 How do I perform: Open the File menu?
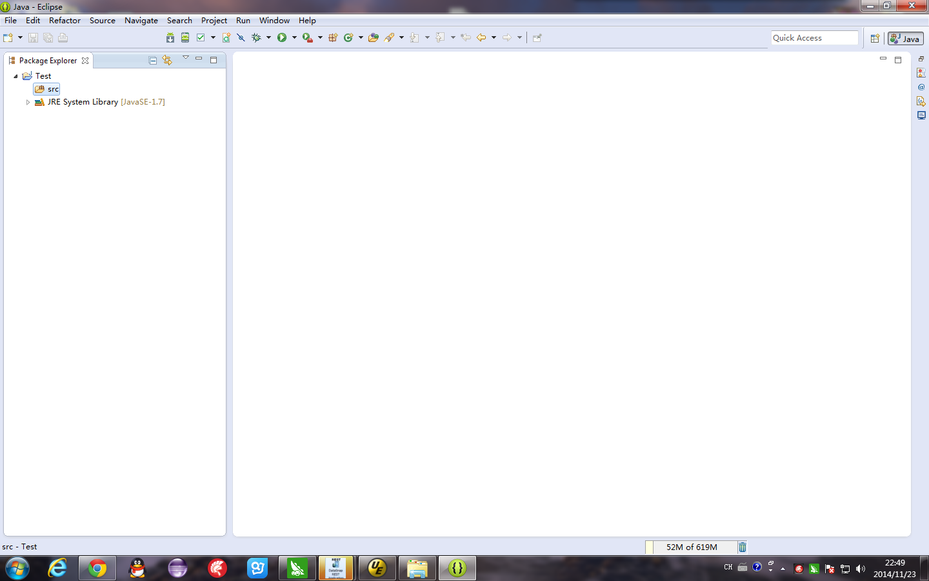[11, 21]
